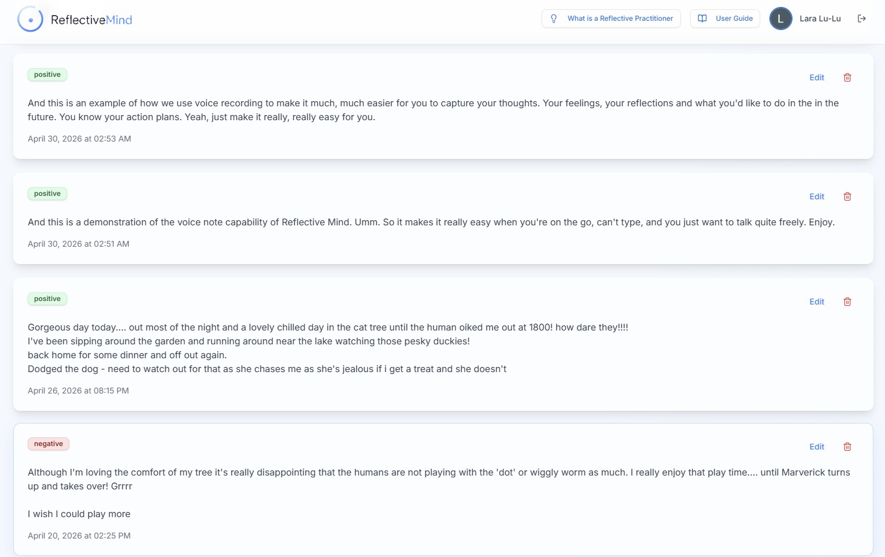This screenshot has height=557, width=885.
Task: Click the logout icon in the header
Action: (861, 18)
